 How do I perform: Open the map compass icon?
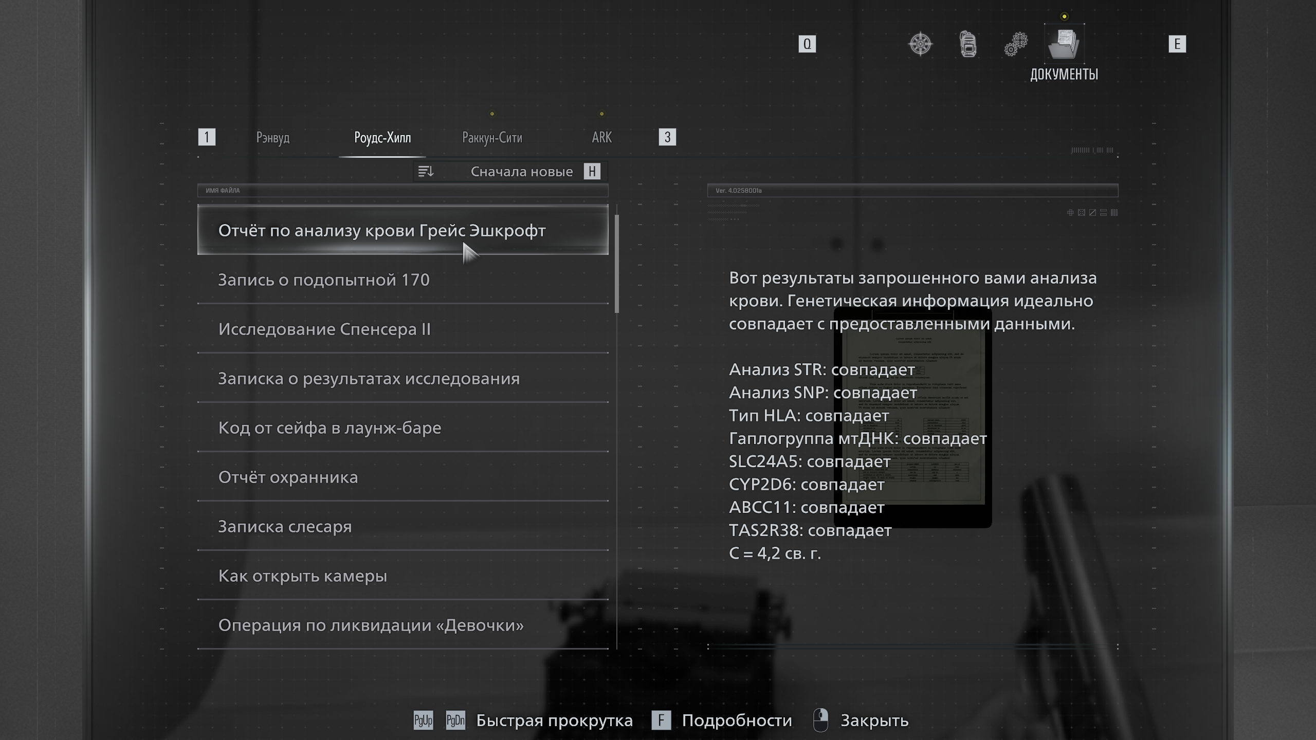pos(920,44)
